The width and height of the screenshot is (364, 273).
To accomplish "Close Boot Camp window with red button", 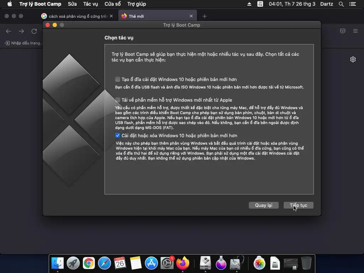I will pos(48,25).
